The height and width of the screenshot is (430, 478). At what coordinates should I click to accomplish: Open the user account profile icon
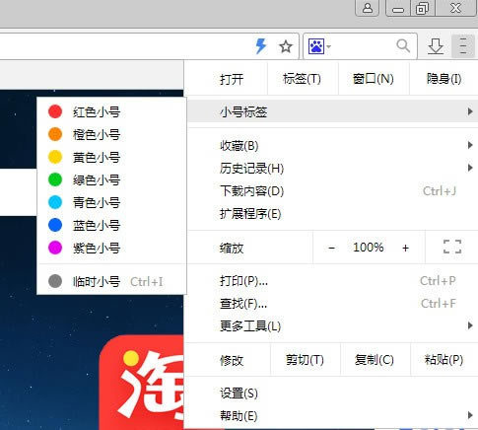(x=368, y=8)
